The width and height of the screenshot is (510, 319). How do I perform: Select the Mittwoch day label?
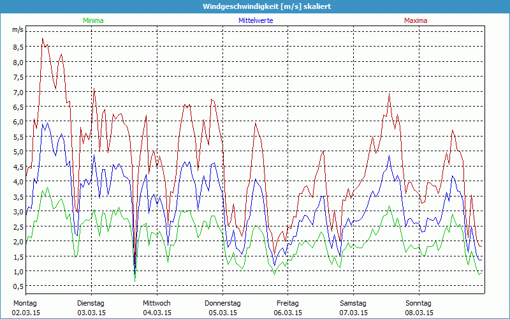coord(157,304)
